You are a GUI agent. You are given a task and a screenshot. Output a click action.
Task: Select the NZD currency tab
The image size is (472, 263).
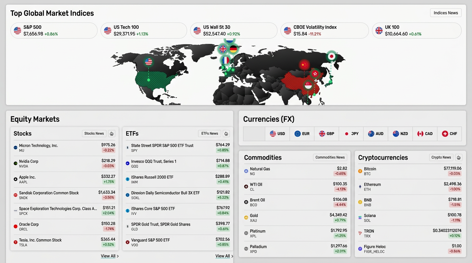[x=400, y=134]
